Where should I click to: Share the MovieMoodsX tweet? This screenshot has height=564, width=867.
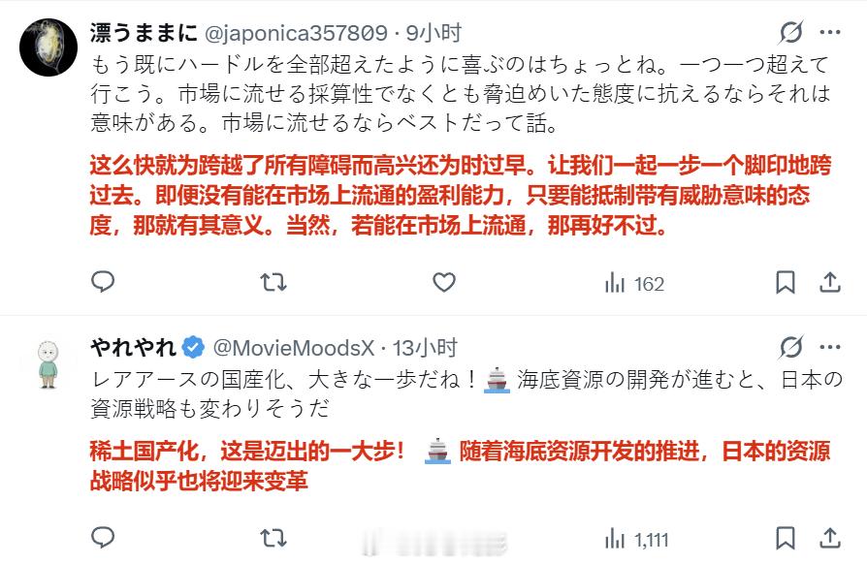pyautogui.click(x=829, y=538)
